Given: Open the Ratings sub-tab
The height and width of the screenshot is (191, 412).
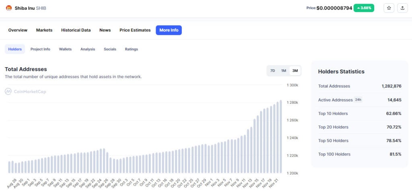Looking at the screenshot, I should [x=132, y=49].
